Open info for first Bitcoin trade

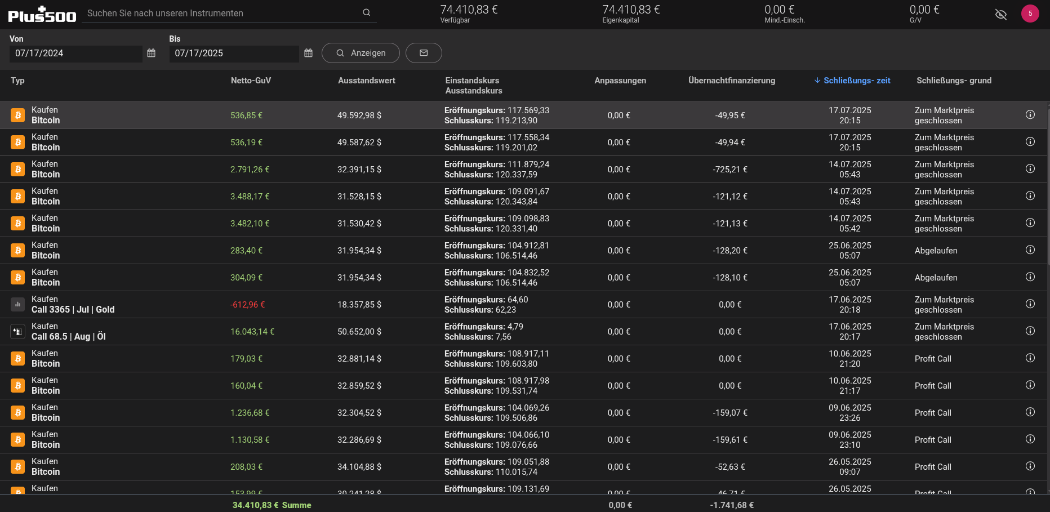(1030, 115)
